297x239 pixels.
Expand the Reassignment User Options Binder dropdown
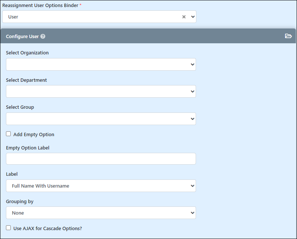(193, 17)
